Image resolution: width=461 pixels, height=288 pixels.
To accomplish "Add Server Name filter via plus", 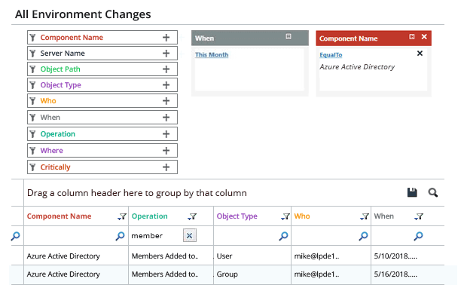I will click(x=166, y=54).
